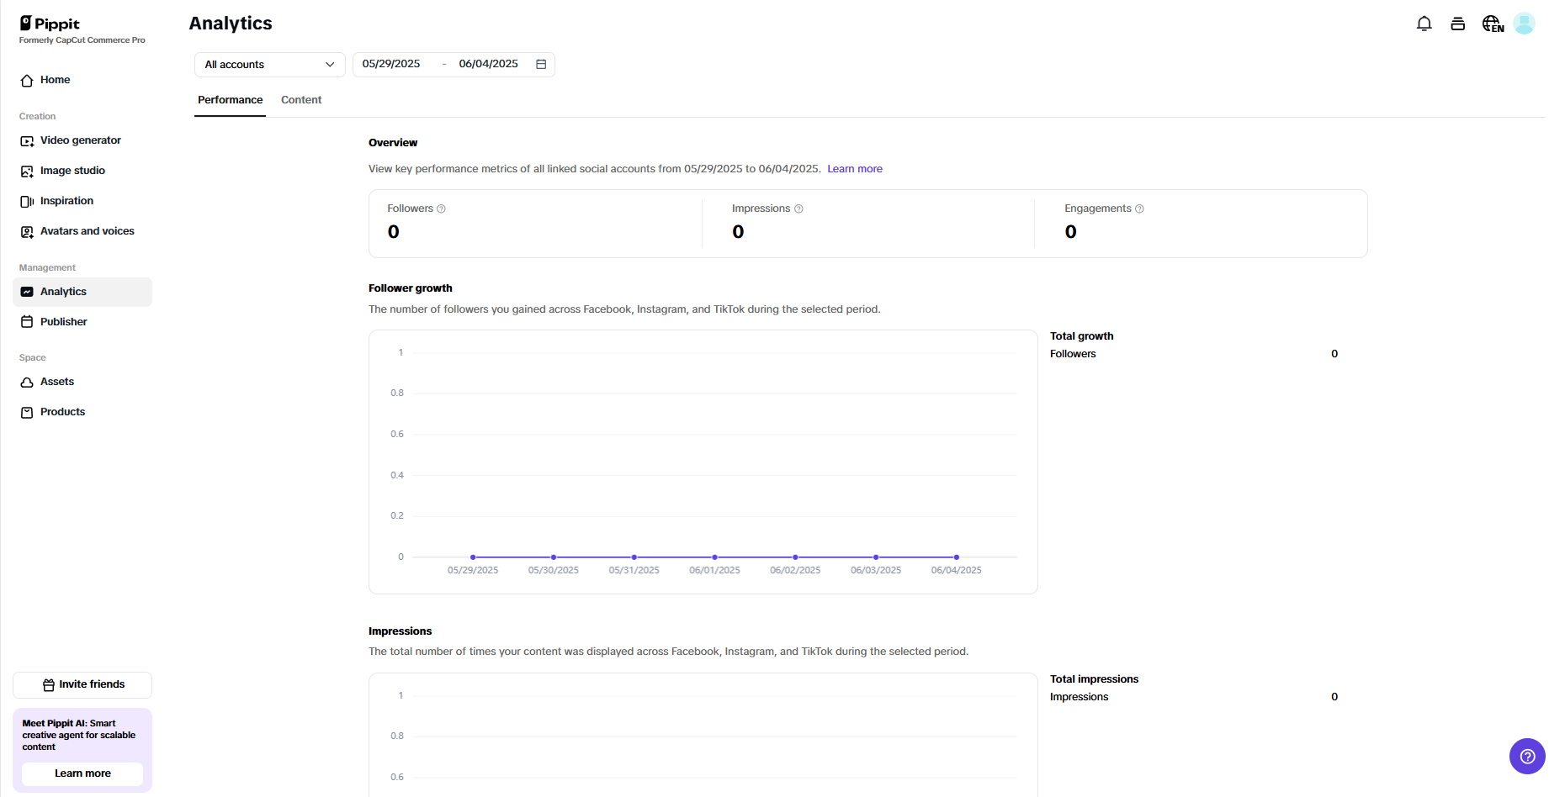Open the notifications bell
The height and width of the screenshot is (797, 1565).
tap(1424, 24)
